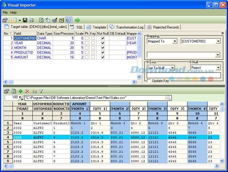Open the File menu
Screen dimensions: 228x172
point(5,12)
